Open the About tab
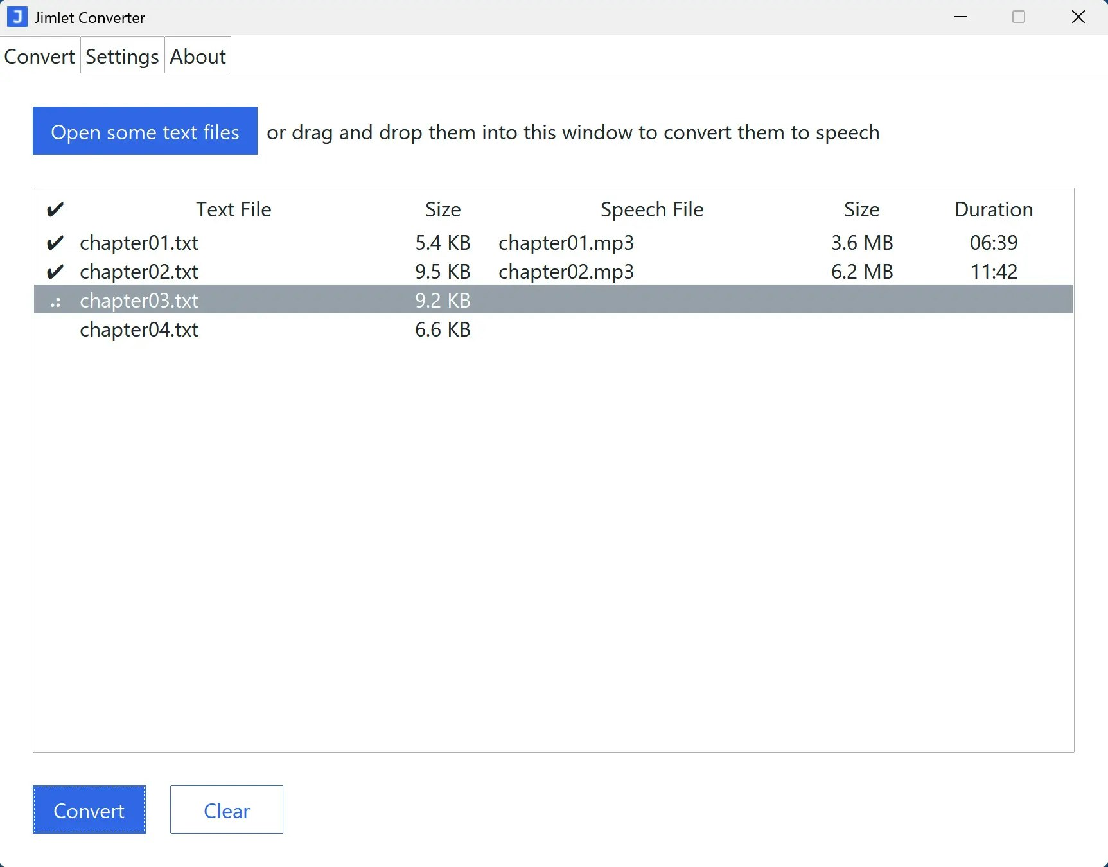The height and width of the screenshot is (867, 1108). pyautogui.click(x=197, y=56)
